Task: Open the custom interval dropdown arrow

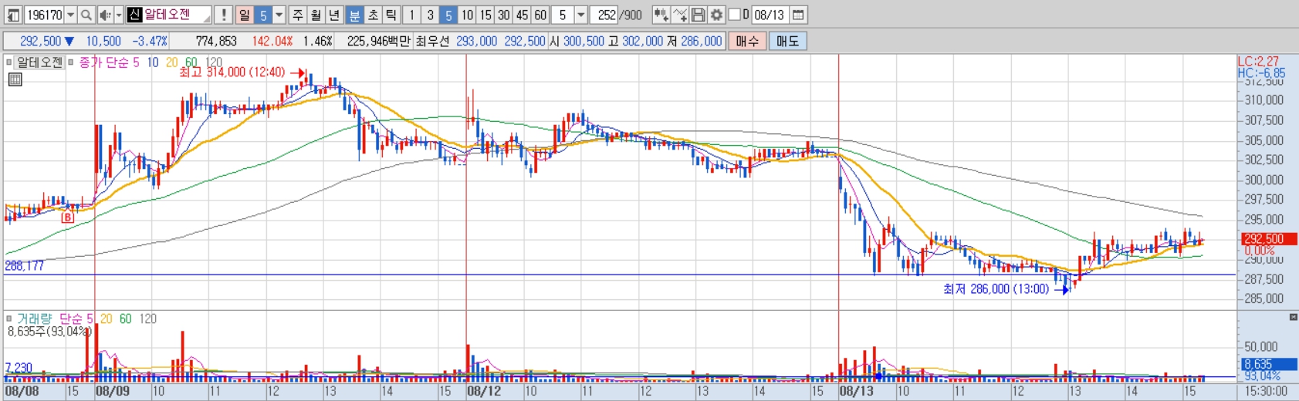Action: pos(581,15)
